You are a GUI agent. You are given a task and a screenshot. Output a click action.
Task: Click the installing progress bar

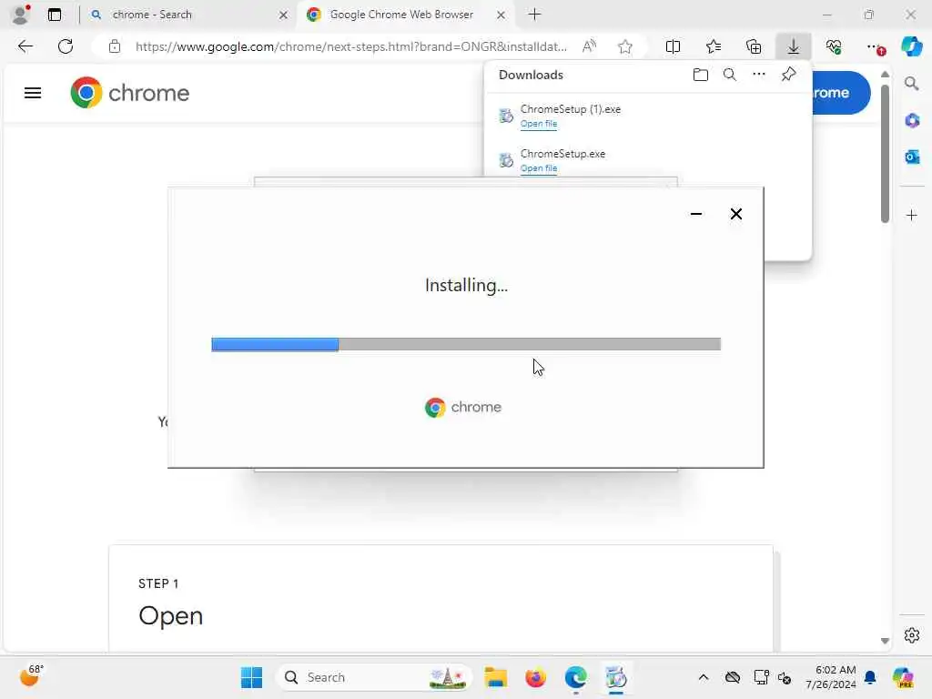point(466,344)
